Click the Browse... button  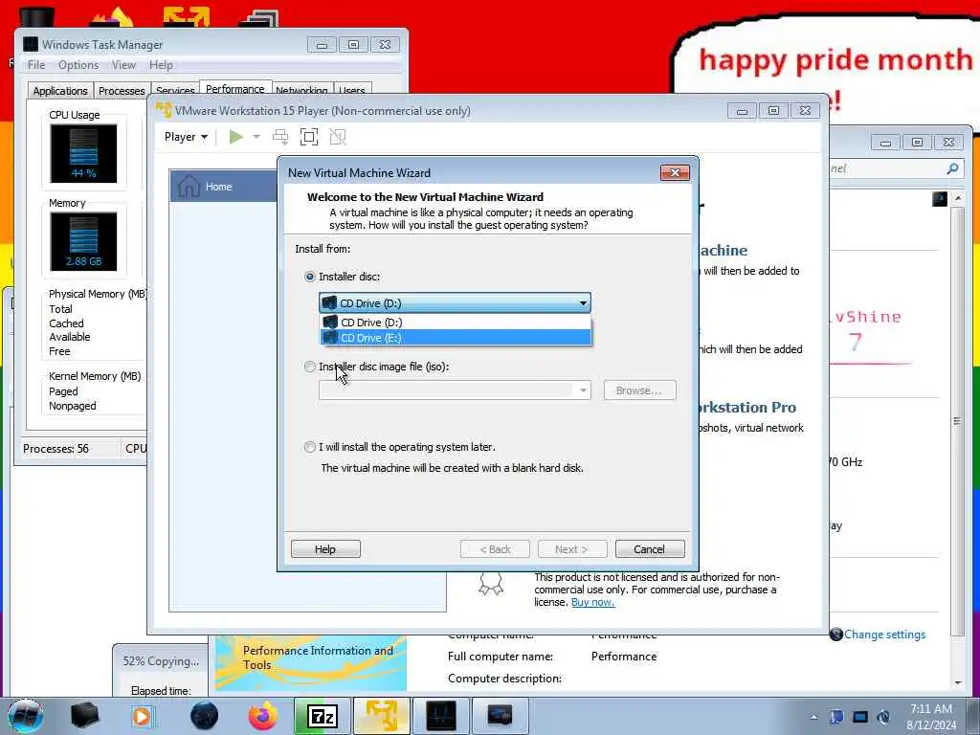click(640, 390)
